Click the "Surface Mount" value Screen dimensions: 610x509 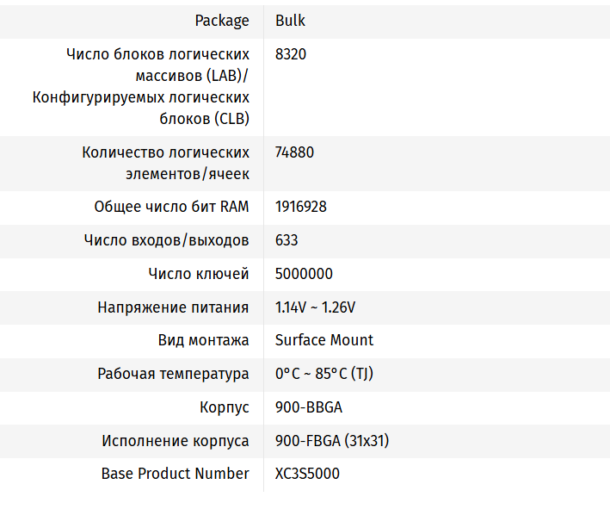coord(324,340)
